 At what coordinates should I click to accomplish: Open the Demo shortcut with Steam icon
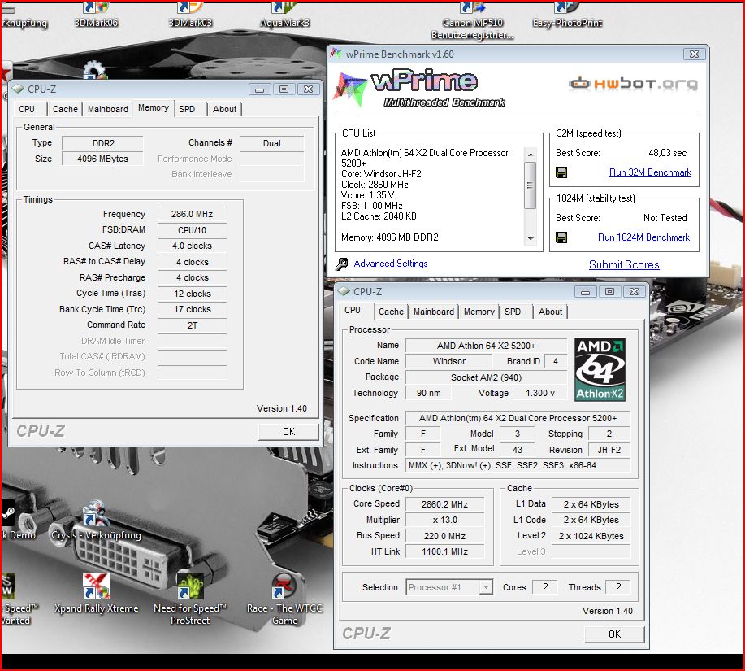[16, 521]
